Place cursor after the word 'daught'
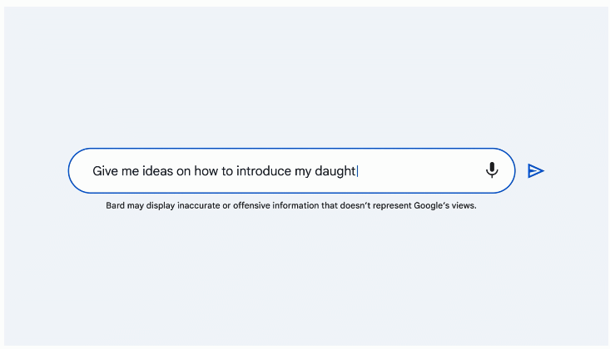Viewport: 610px width, 349px height. (x=357, y=171)
